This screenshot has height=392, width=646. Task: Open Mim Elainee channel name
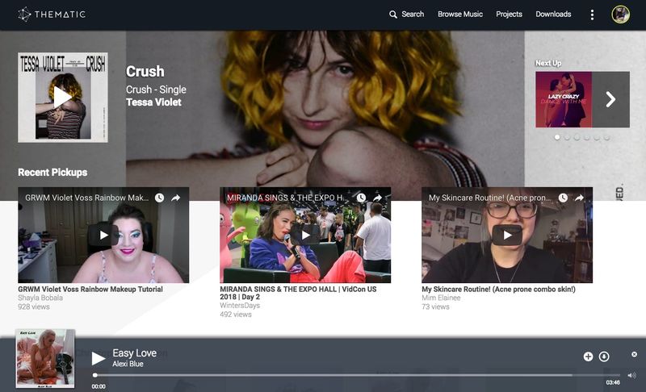441,298
